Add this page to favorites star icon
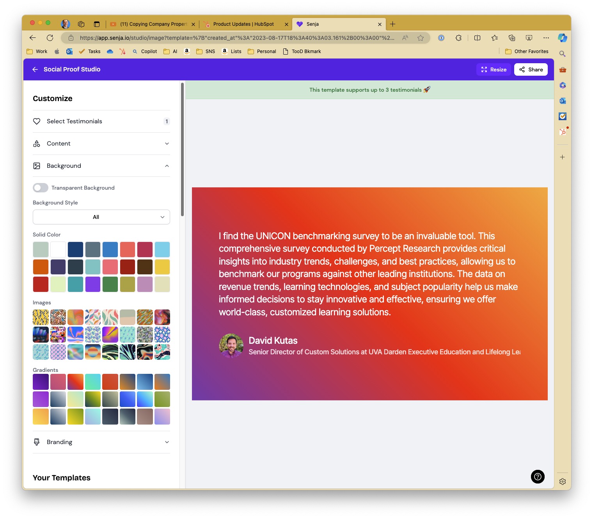This screenshot has width=593, height=519. click(x=421, y=38)
